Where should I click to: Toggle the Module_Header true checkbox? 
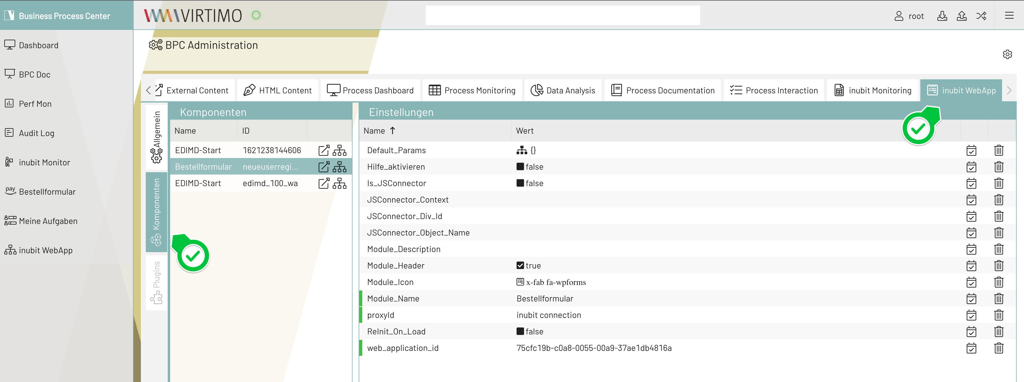(x=520, y=265)
